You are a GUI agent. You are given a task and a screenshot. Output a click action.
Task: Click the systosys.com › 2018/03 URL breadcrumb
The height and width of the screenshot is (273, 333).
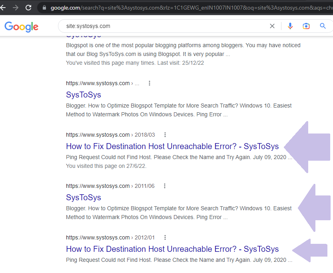110,135
